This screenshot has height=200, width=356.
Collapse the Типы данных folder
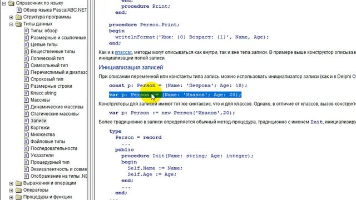tap(11, 24)
